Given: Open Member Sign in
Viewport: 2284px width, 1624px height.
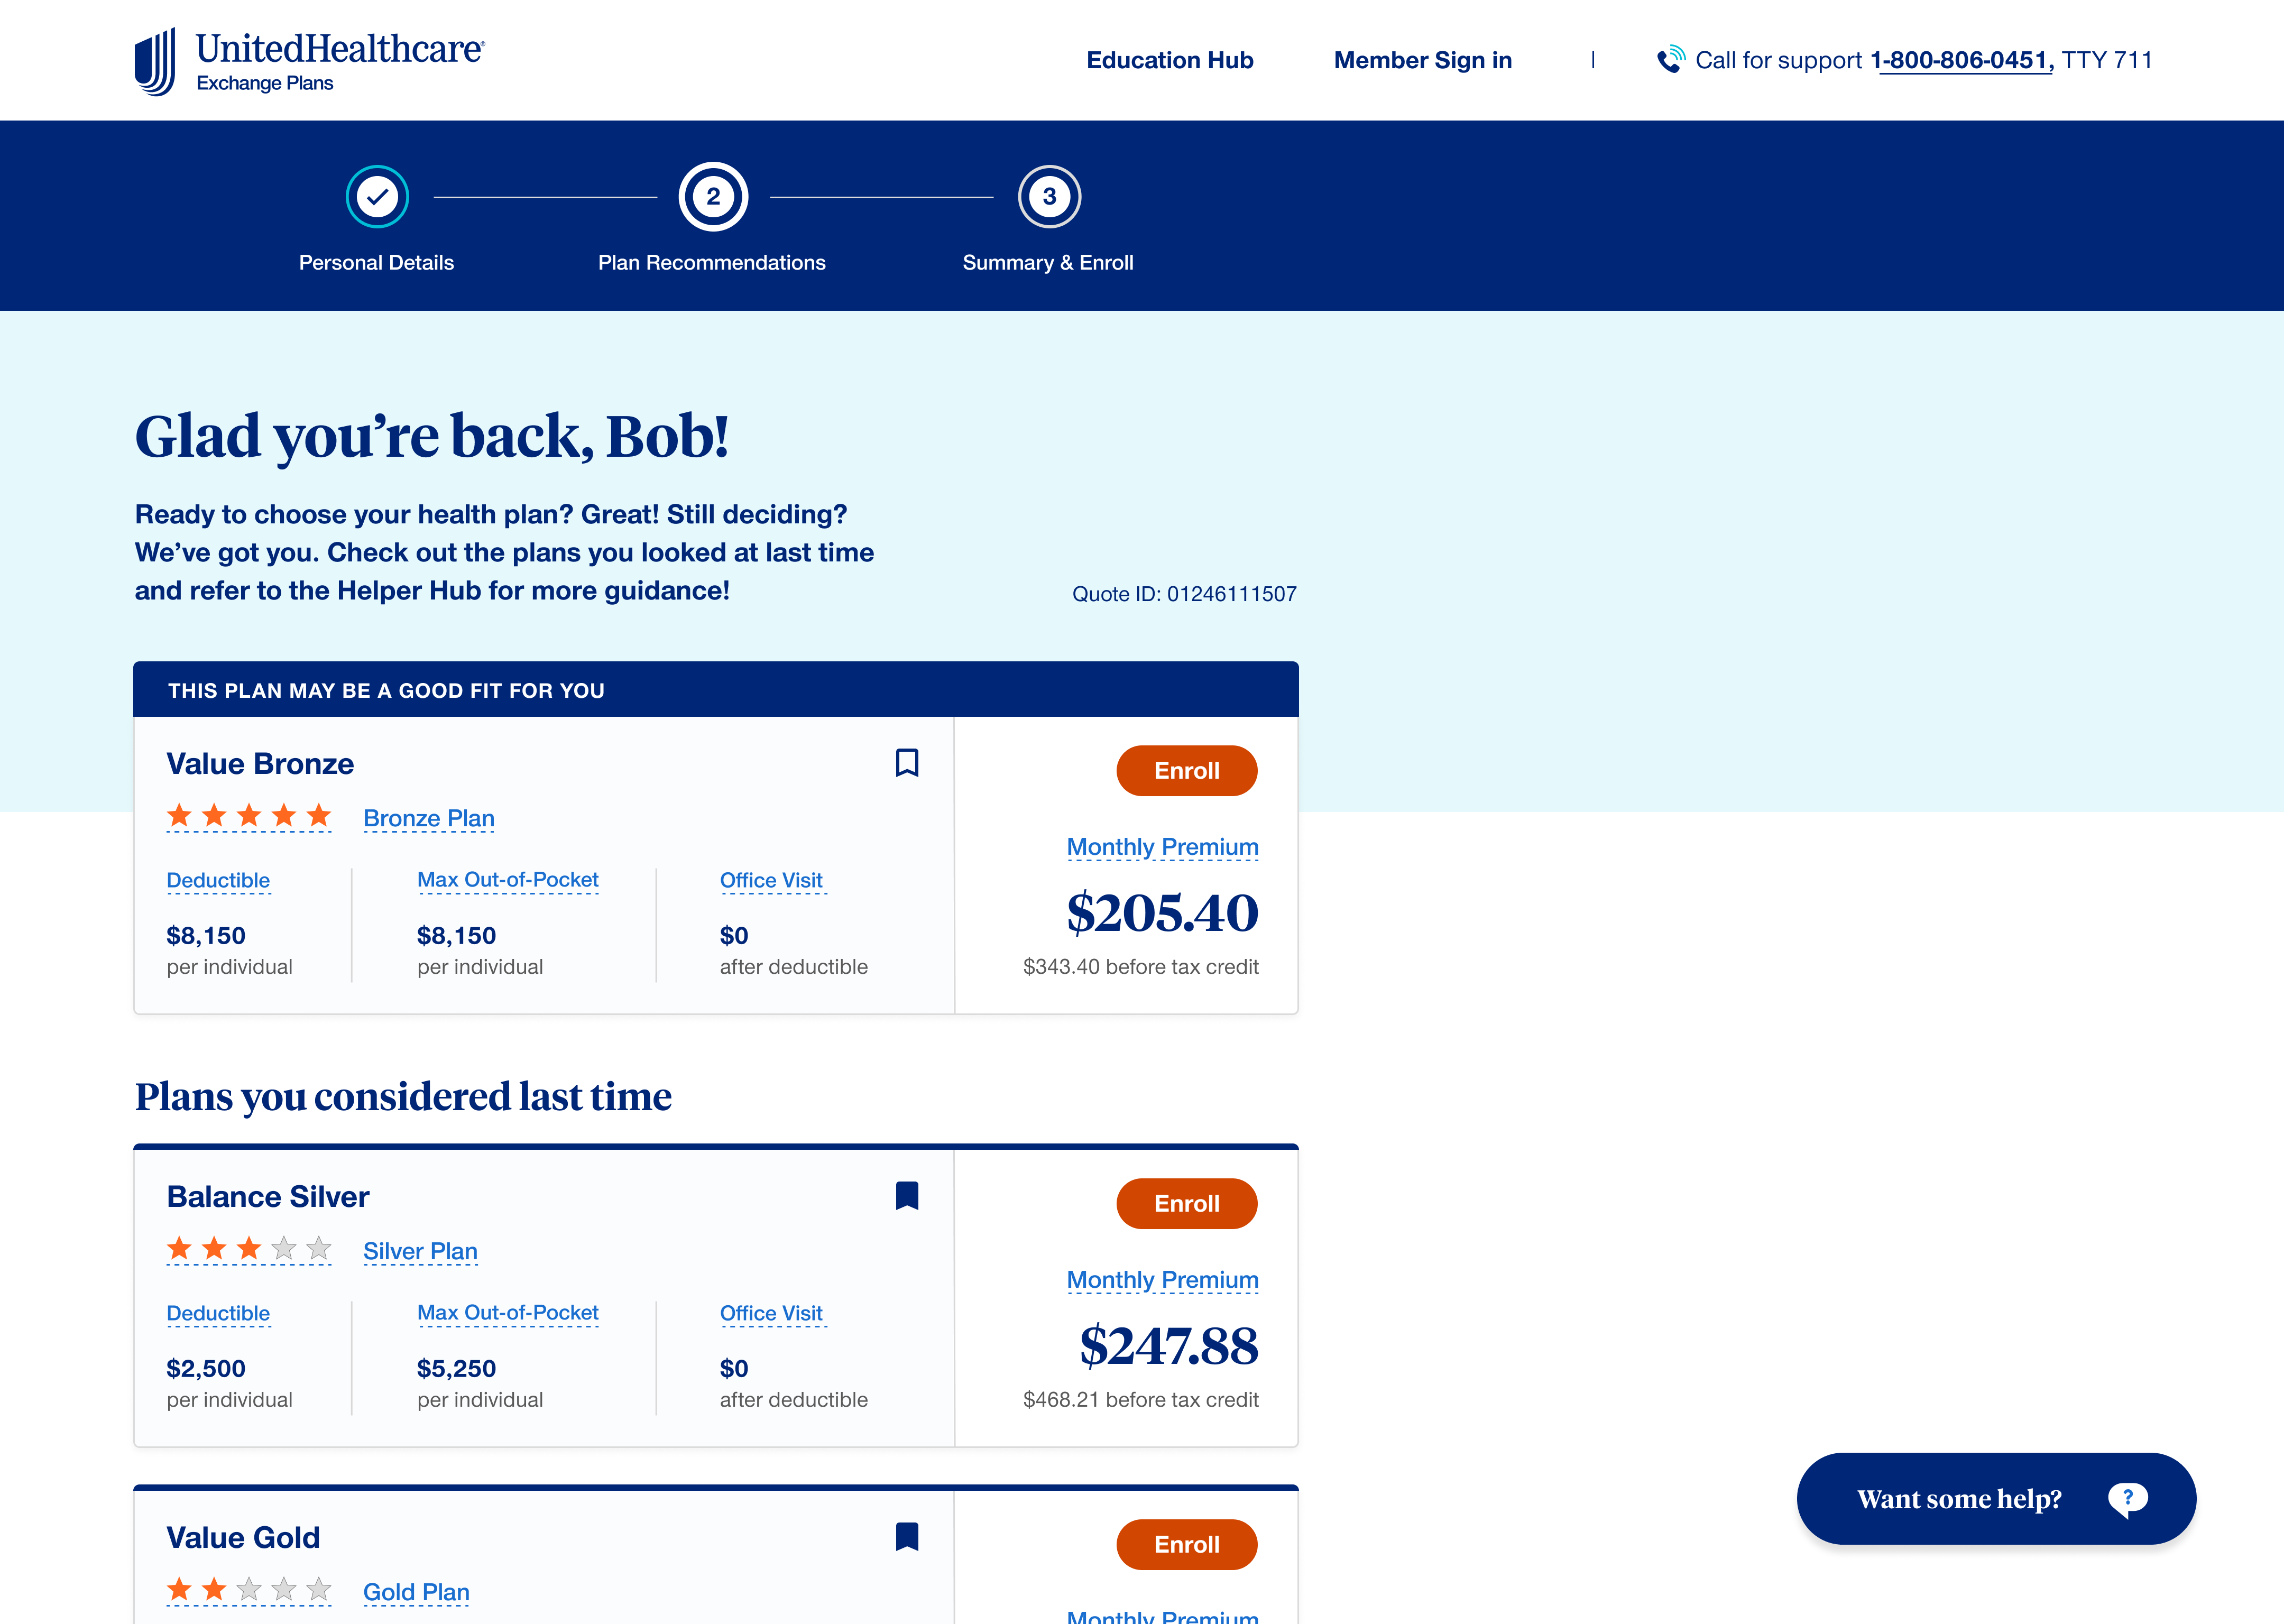Looking at the screenshot, I should (x=1422, y=60).
